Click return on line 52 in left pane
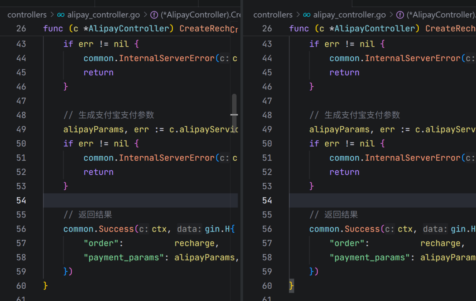Screen dimensions: 476x301 [x=98, y=173]
